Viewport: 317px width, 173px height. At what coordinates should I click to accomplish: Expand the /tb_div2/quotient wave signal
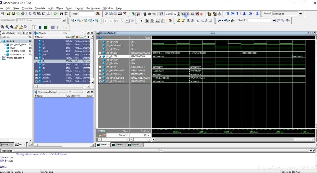click(100, 78)
